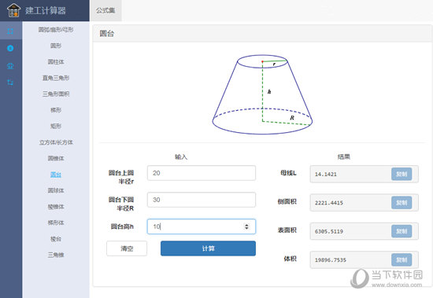This screenshot has width=433, height=298.
Task: Click the 圆台 frustum diagram
Action: 262,94
